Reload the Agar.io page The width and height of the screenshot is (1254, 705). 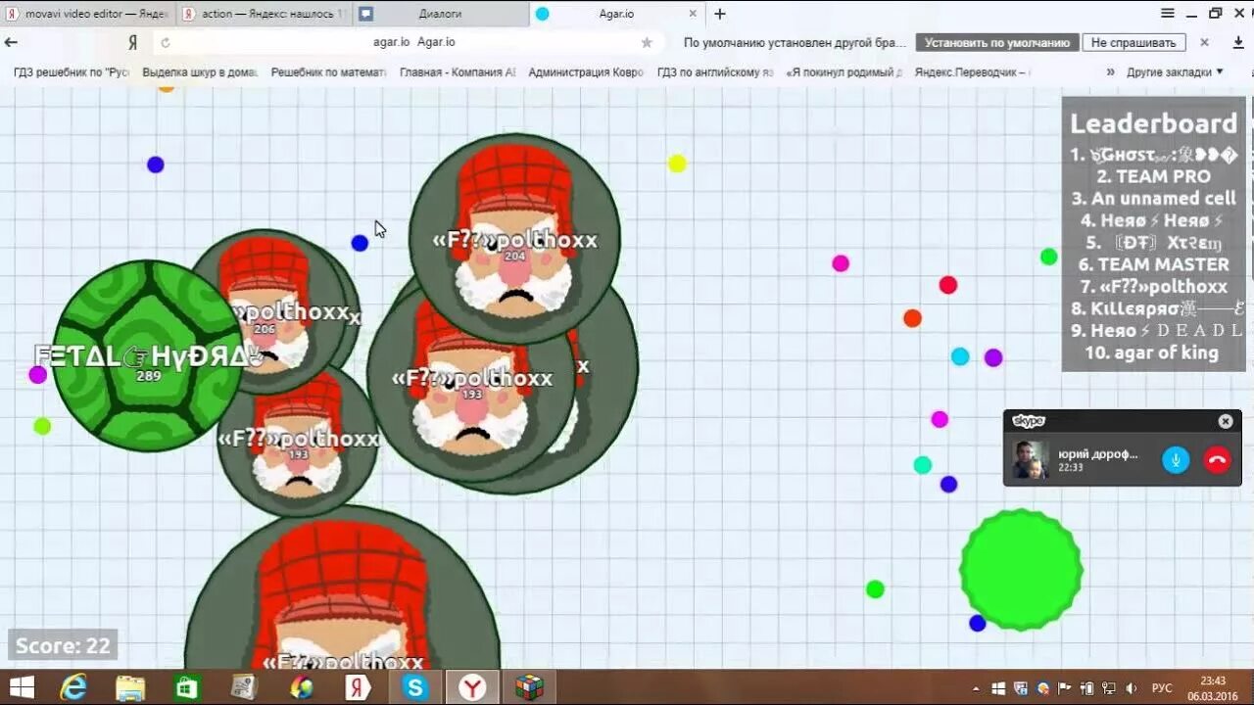pos(165,42)
